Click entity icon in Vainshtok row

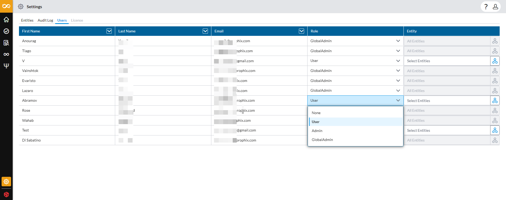click(495, 71)
